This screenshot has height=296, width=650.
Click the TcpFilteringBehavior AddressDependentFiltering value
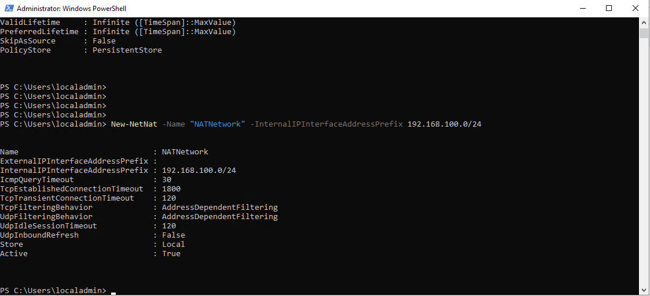point(220,207)
